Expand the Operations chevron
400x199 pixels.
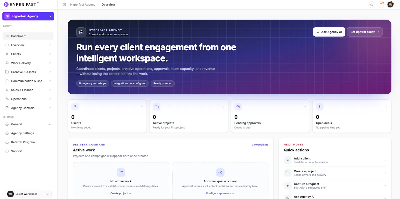(x=50, y=99)
